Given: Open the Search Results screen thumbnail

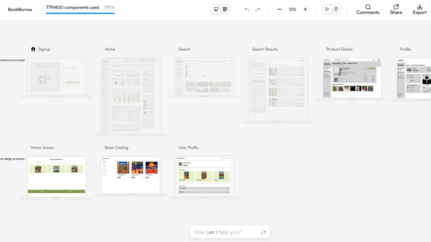Looking at the screenshot, I should pyautogui.click(x=278, y=90).
